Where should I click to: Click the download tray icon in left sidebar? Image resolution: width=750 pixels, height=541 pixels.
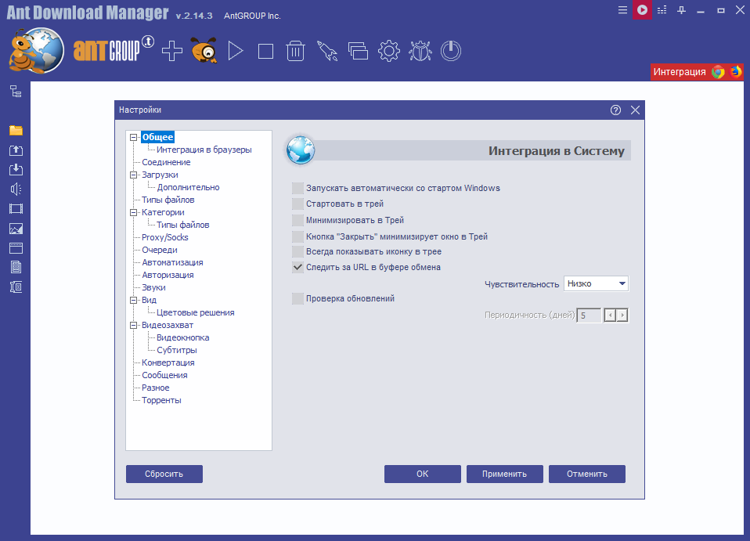coord(16,169)
